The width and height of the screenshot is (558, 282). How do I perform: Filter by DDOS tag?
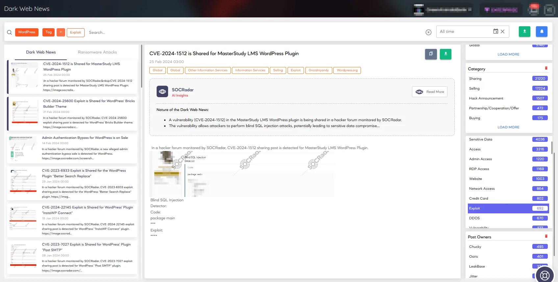[508, 218]
